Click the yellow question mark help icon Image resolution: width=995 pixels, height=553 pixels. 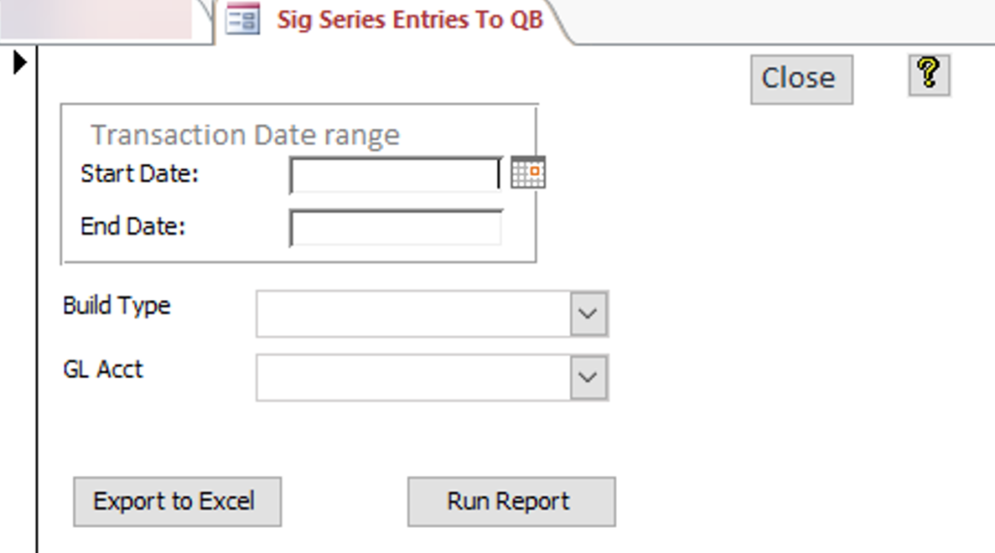(x=929, y=75)
